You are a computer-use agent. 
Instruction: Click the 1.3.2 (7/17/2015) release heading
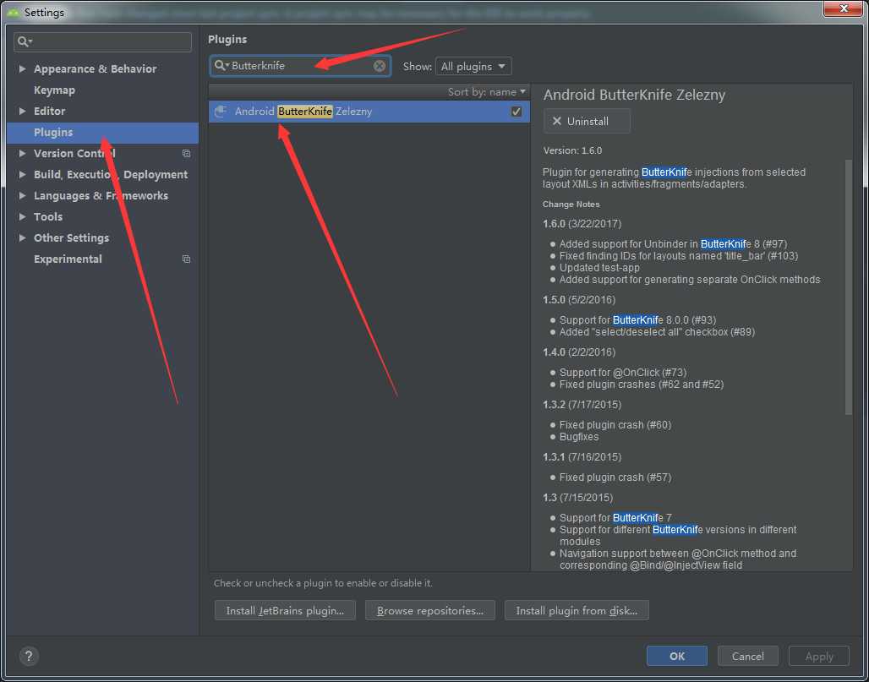point(582,405)
